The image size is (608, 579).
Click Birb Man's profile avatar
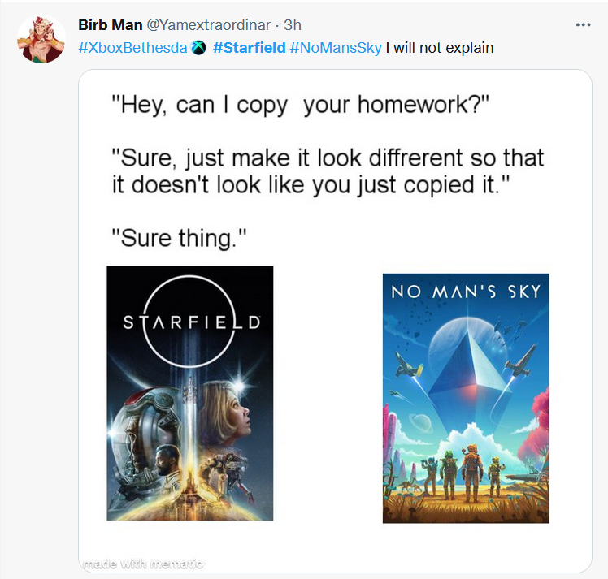click(x=41, y=39)
